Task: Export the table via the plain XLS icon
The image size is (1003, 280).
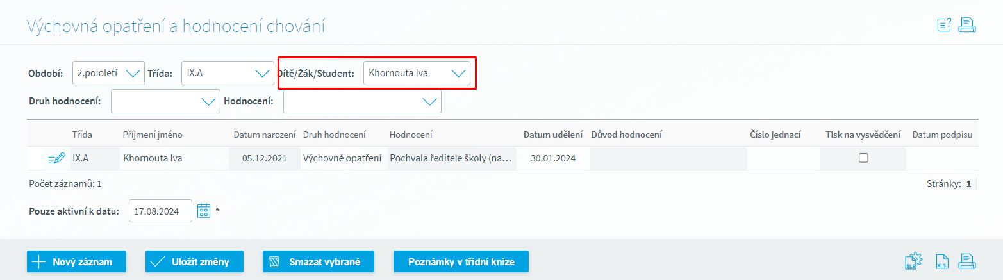Action: click(942, 261)
